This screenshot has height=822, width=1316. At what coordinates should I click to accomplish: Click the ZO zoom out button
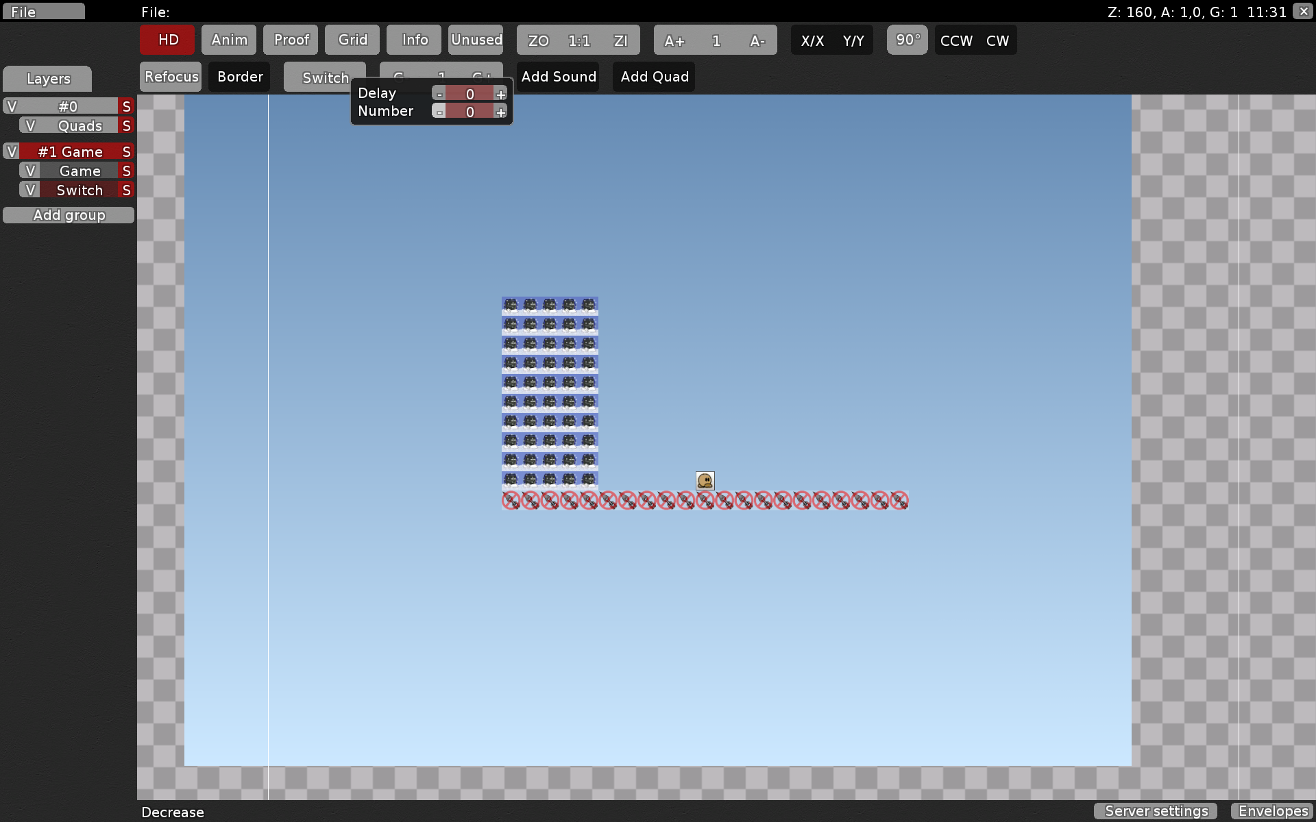click(538, 40)
